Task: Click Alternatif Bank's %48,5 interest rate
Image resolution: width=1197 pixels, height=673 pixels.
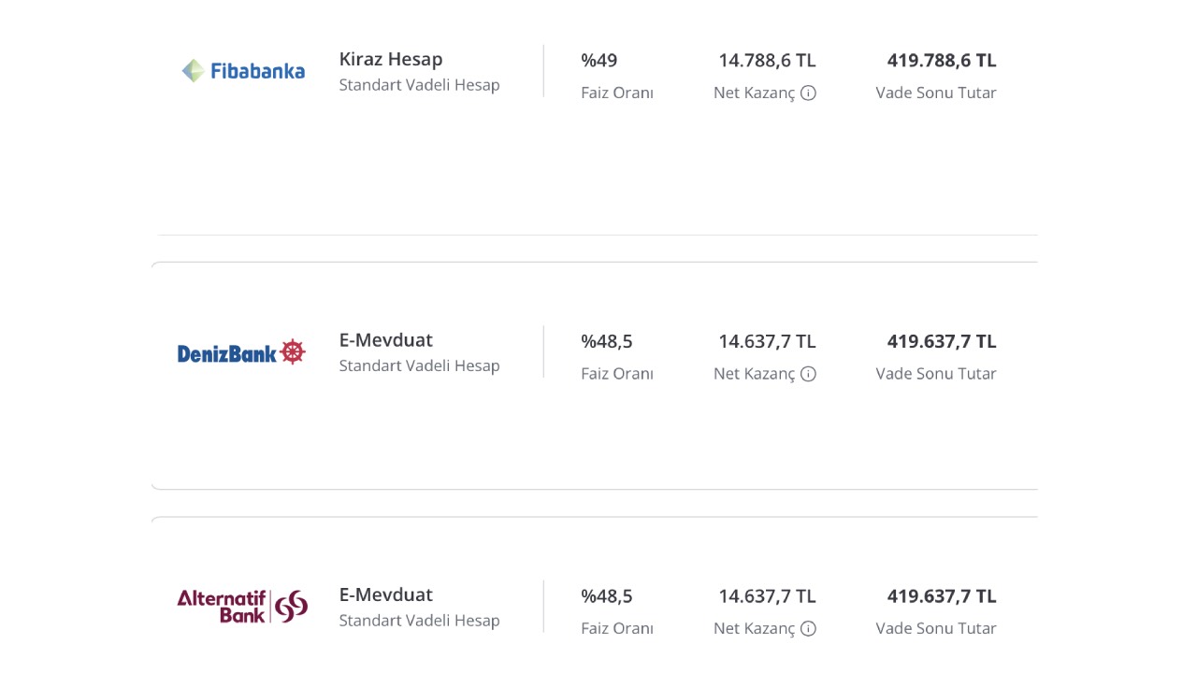Action: tap(607, 596)
